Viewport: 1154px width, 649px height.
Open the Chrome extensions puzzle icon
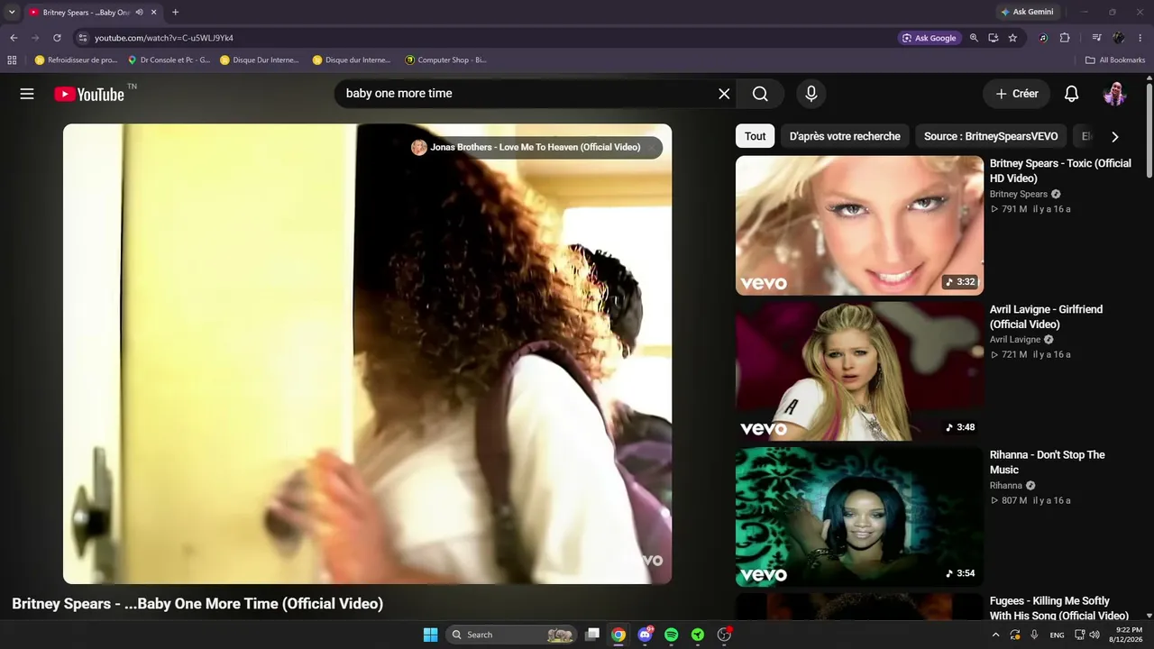1065,38
